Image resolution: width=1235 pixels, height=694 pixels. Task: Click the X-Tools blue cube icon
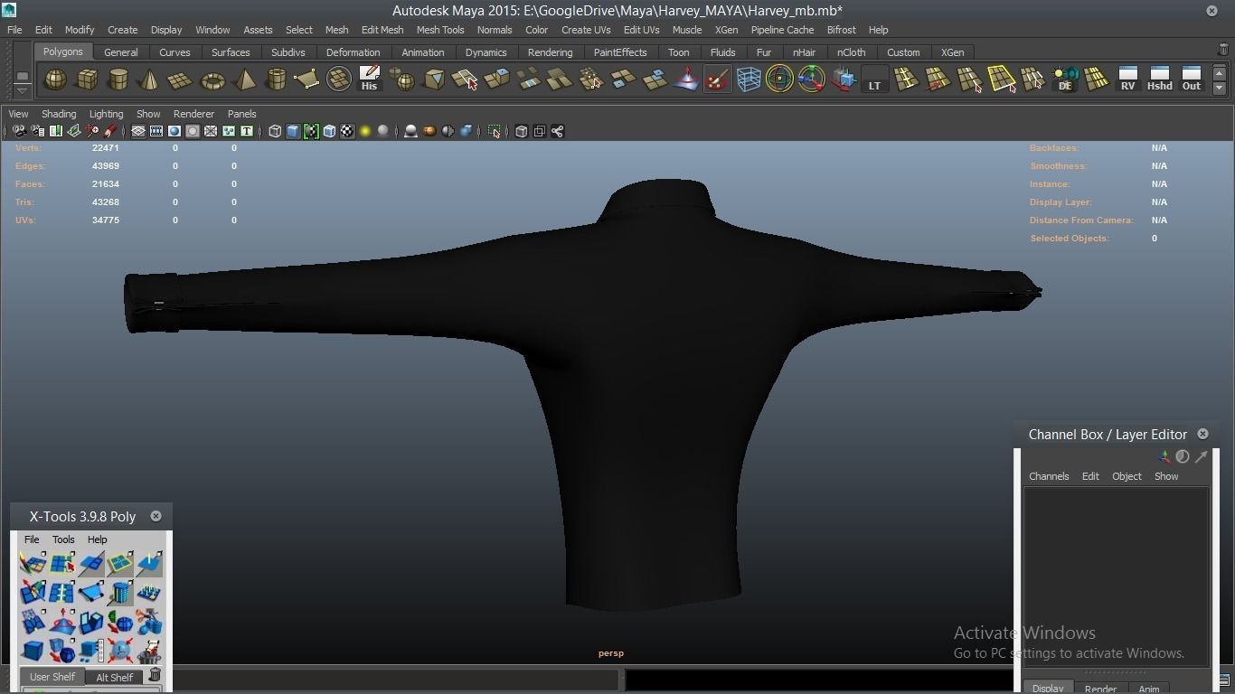click(x=33, y=651)
